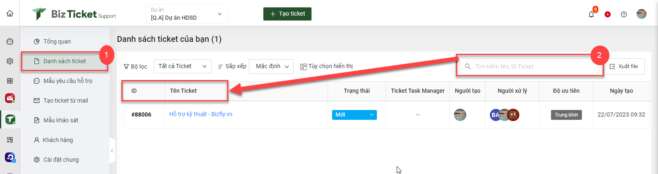Open Tùy chọn hiển thị display options

326,66
